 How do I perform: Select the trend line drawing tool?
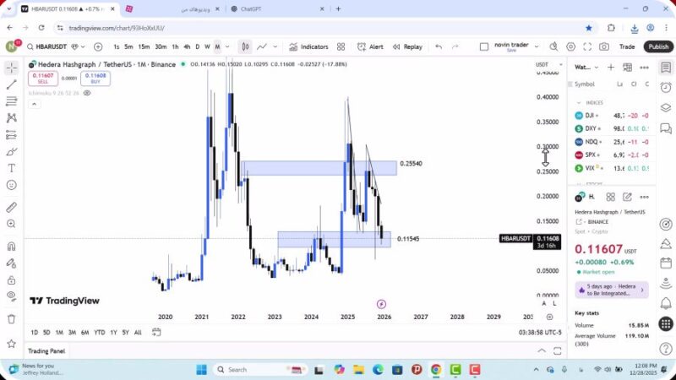click(11, 84)
